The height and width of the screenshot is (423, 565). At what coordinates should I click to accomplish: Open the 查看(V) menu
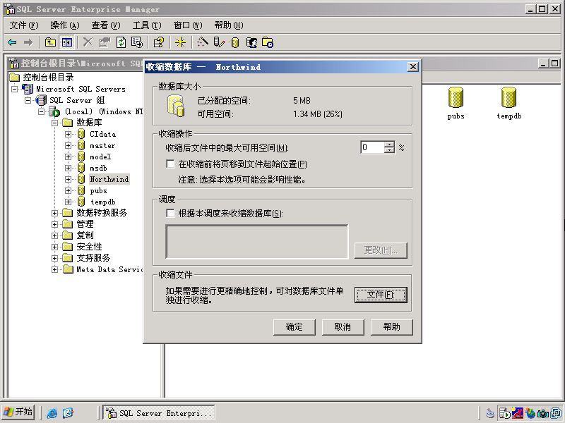tap(105, 25)
